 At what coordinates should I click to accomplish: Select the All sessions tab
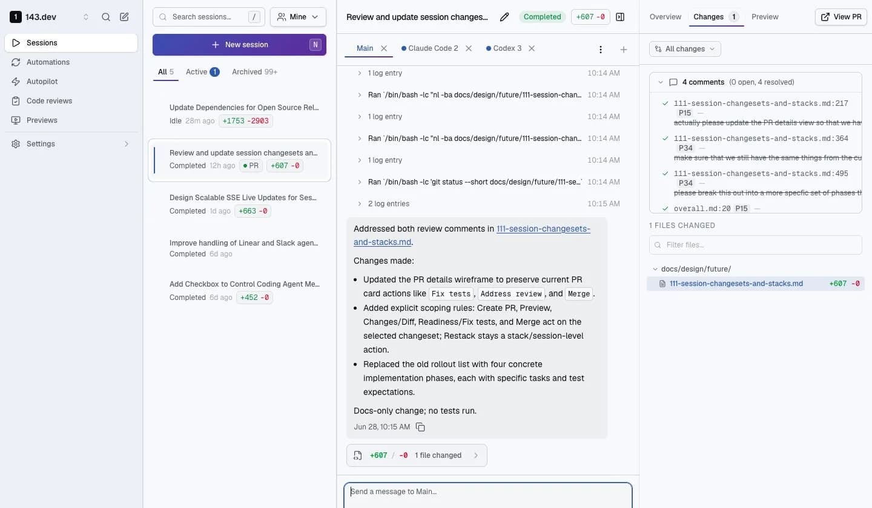[165, 72]
